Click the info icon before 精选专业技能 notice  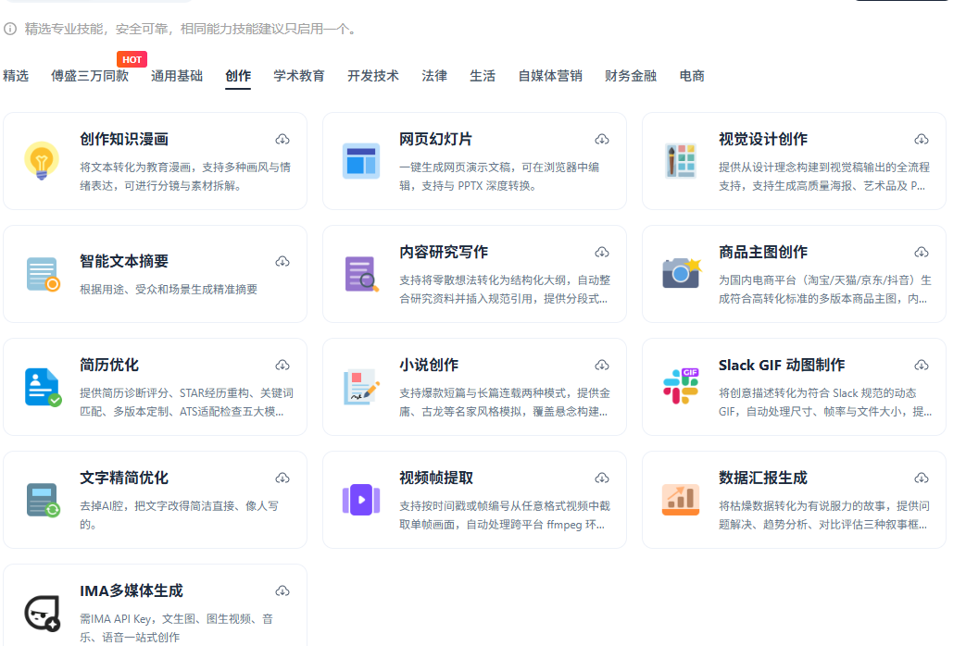pos(9,30)
